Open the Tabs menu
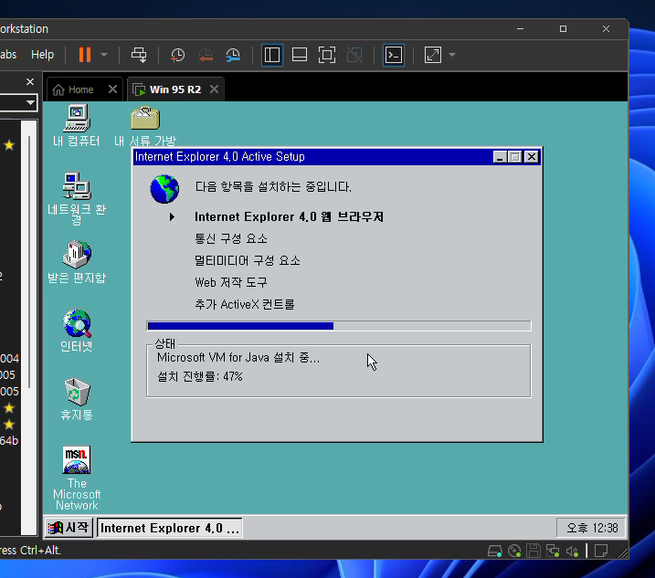 pos(8,55)
